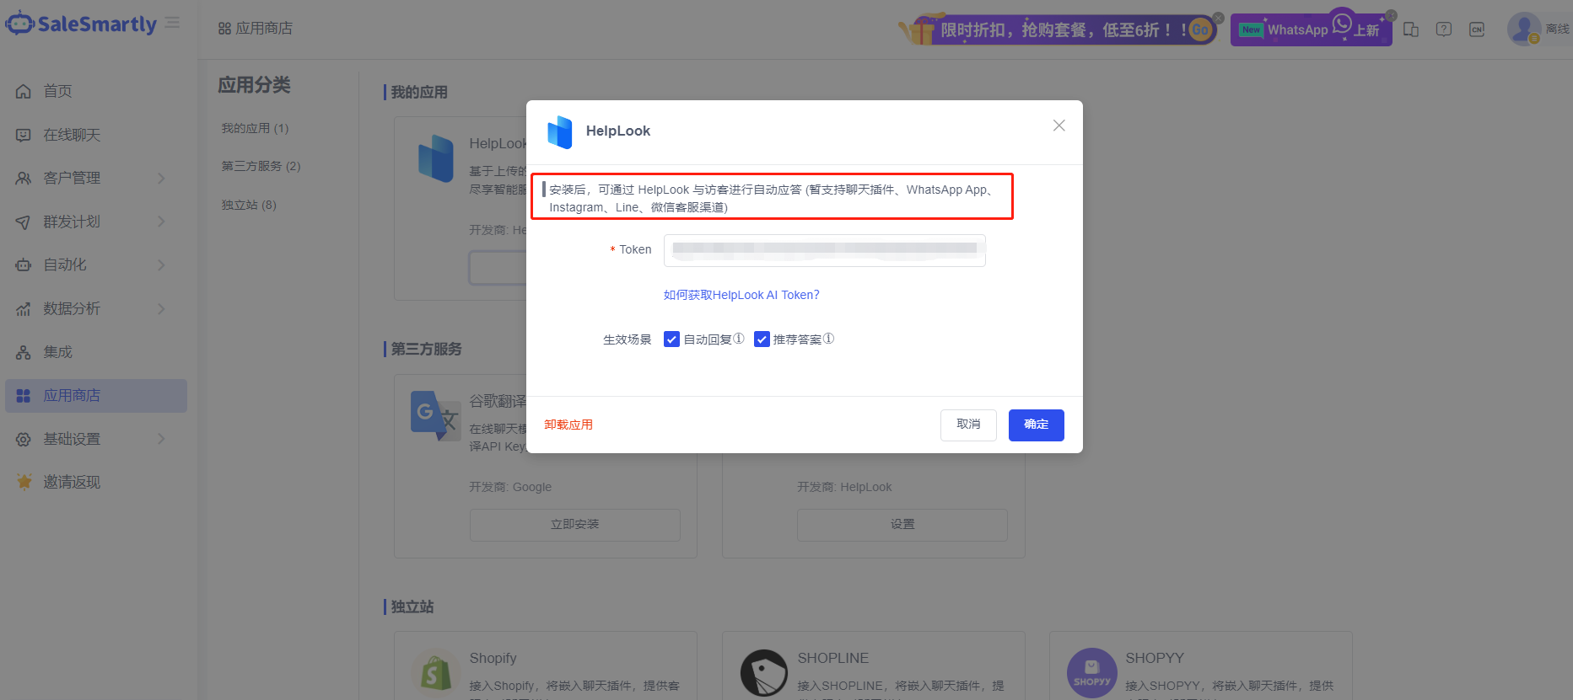This screenshot has height=700, width=1573.
Task: Open the user avatar profile
Action: tap(1523, 29)
